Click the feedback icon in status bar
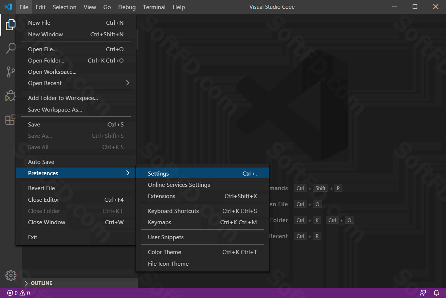 coord(423,293)
